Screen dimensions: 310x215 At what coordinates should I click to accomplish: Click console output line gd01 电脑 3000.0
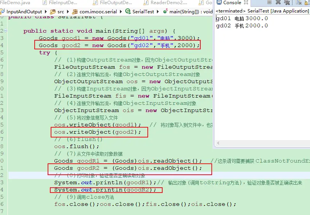[242, 18]
